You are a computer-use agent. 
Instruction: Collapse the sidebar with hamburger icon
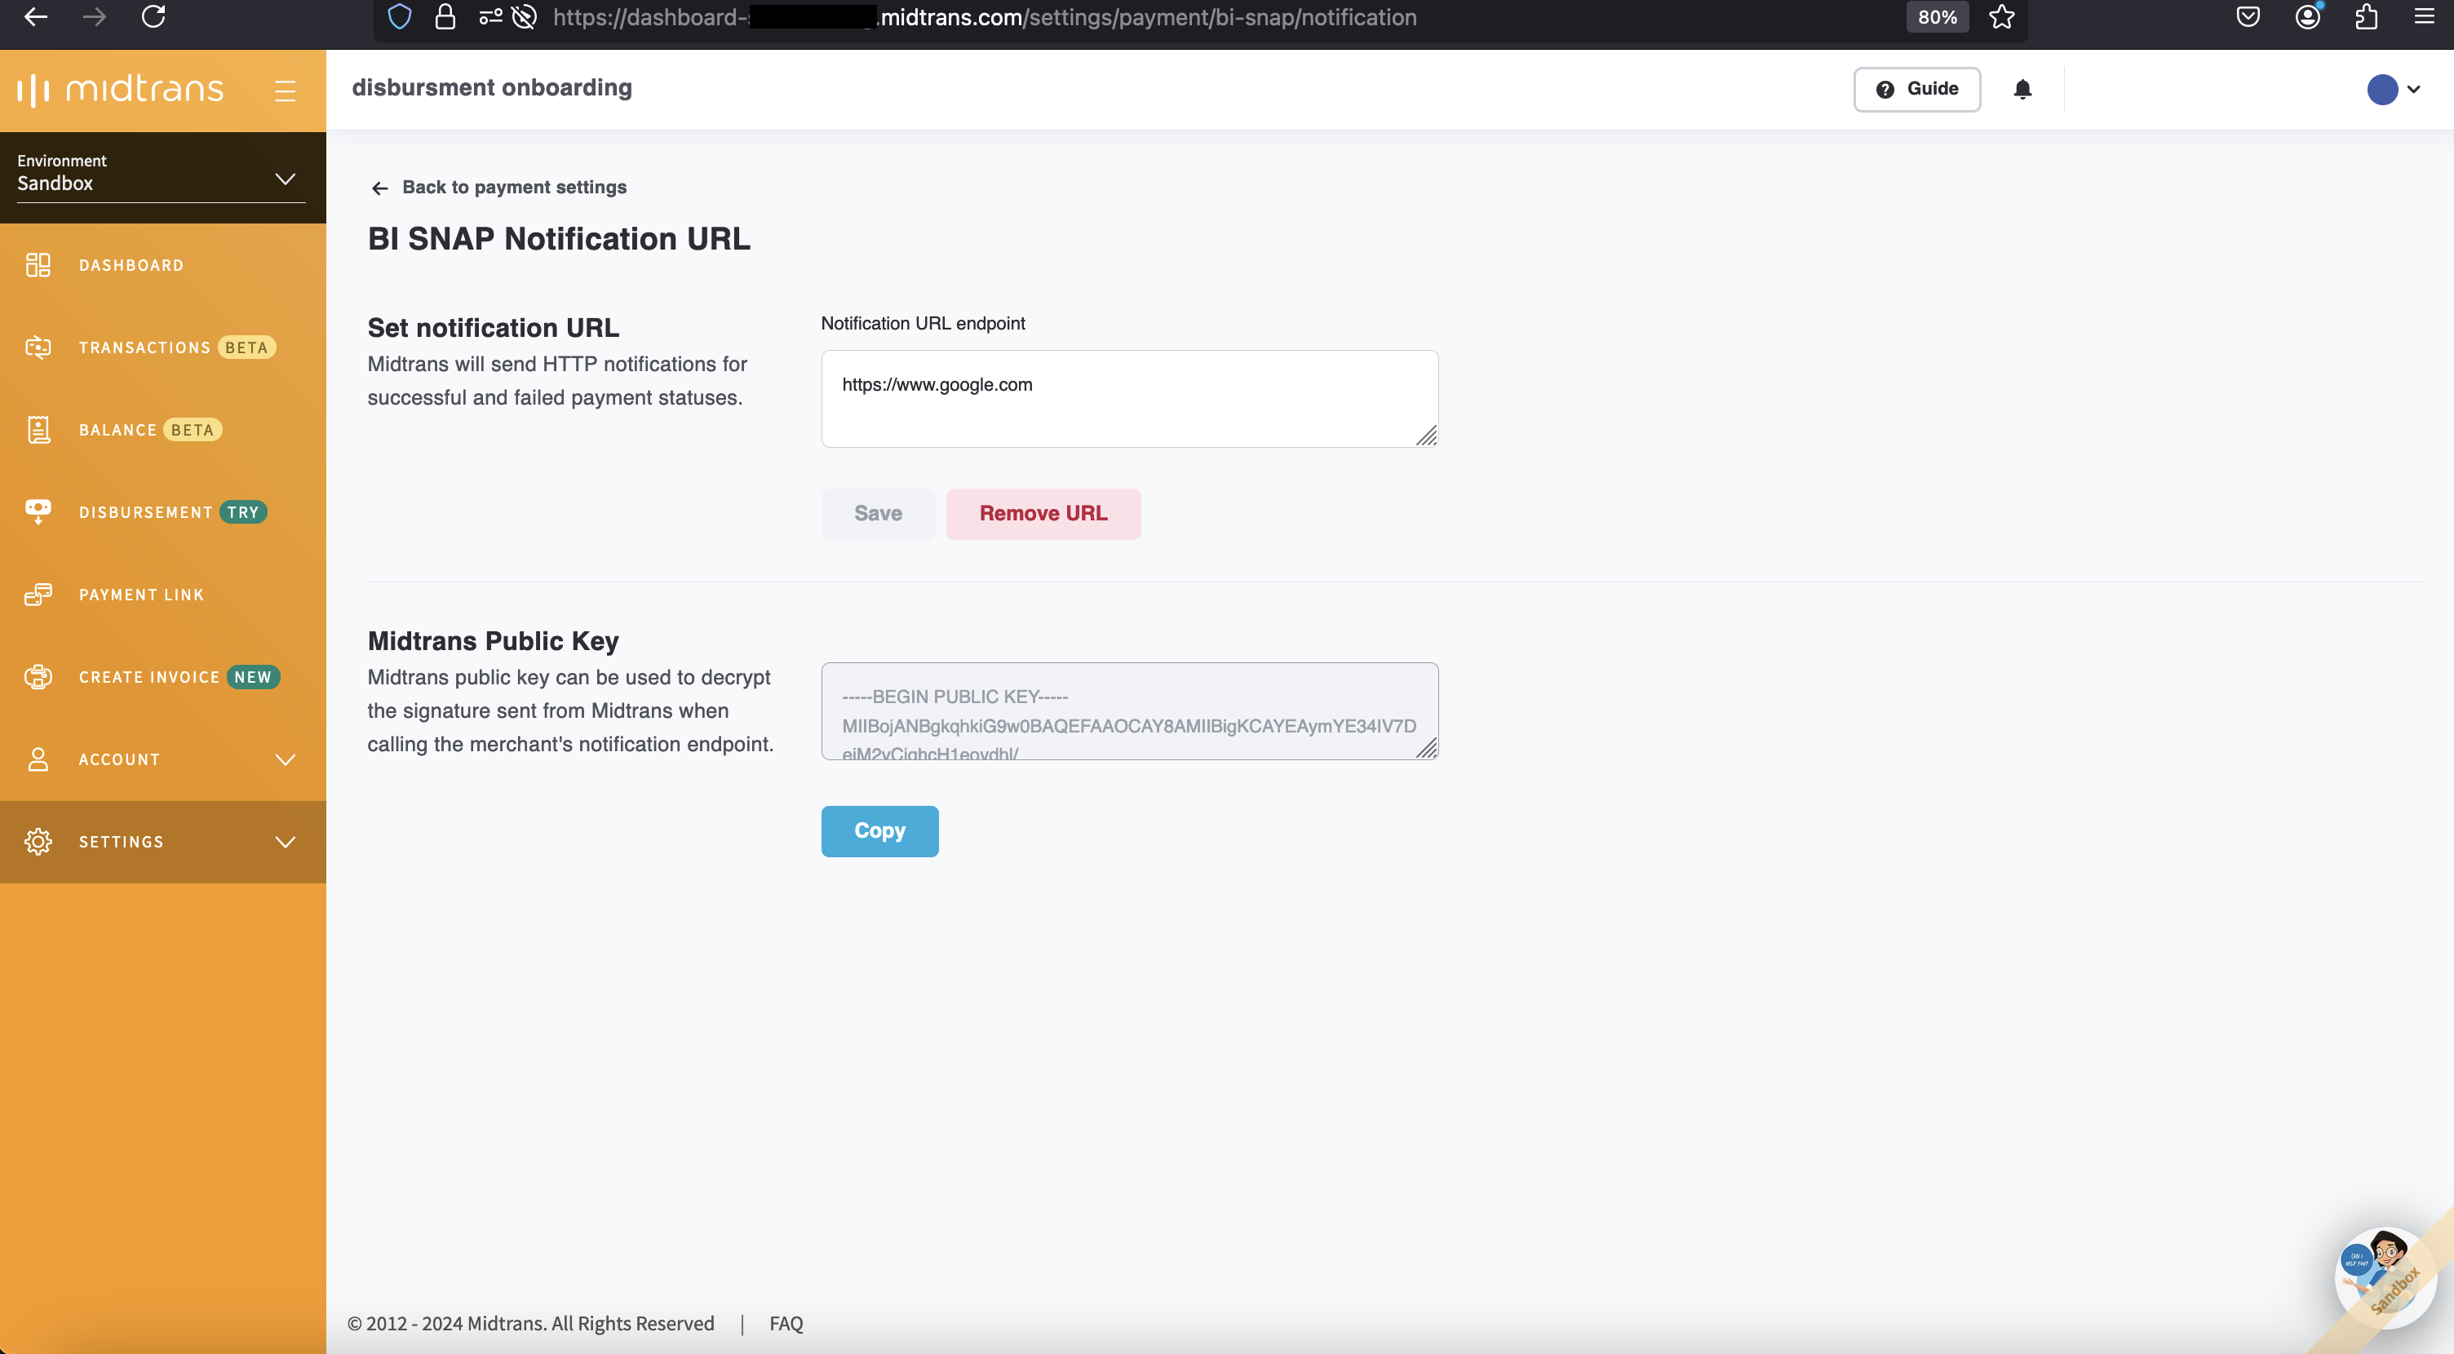click(285, 91)
